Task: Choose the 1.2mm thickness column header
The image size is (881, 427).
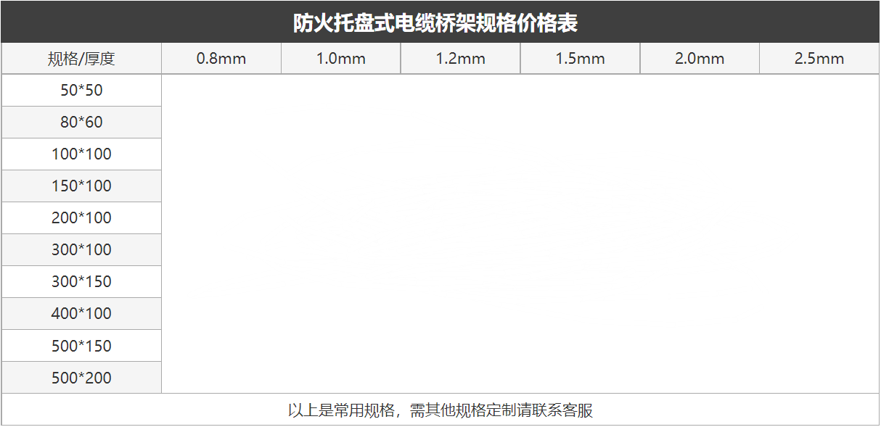Action: click(460, 59)
